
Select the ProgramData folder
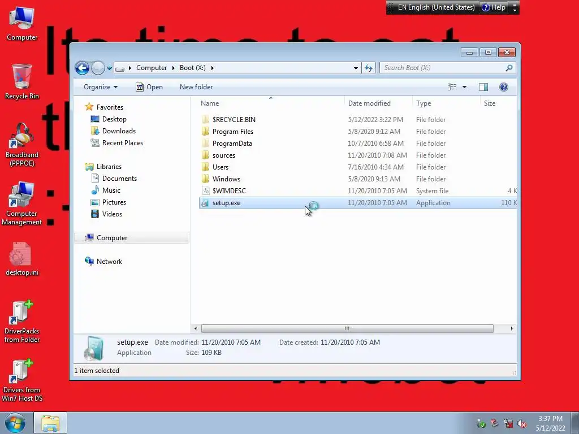click(232, 143)
